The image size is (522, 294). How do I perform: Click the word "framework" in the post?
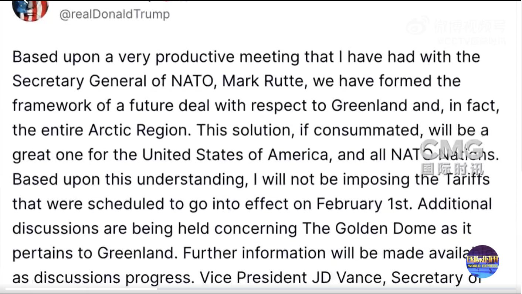[x=52, y=106]
